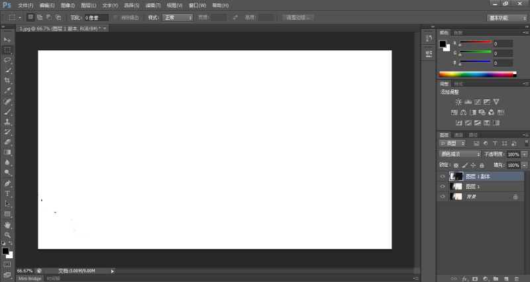Open the 颜色减淡 blend mode dropdown
530x282 pixels.
coord(460,154)
